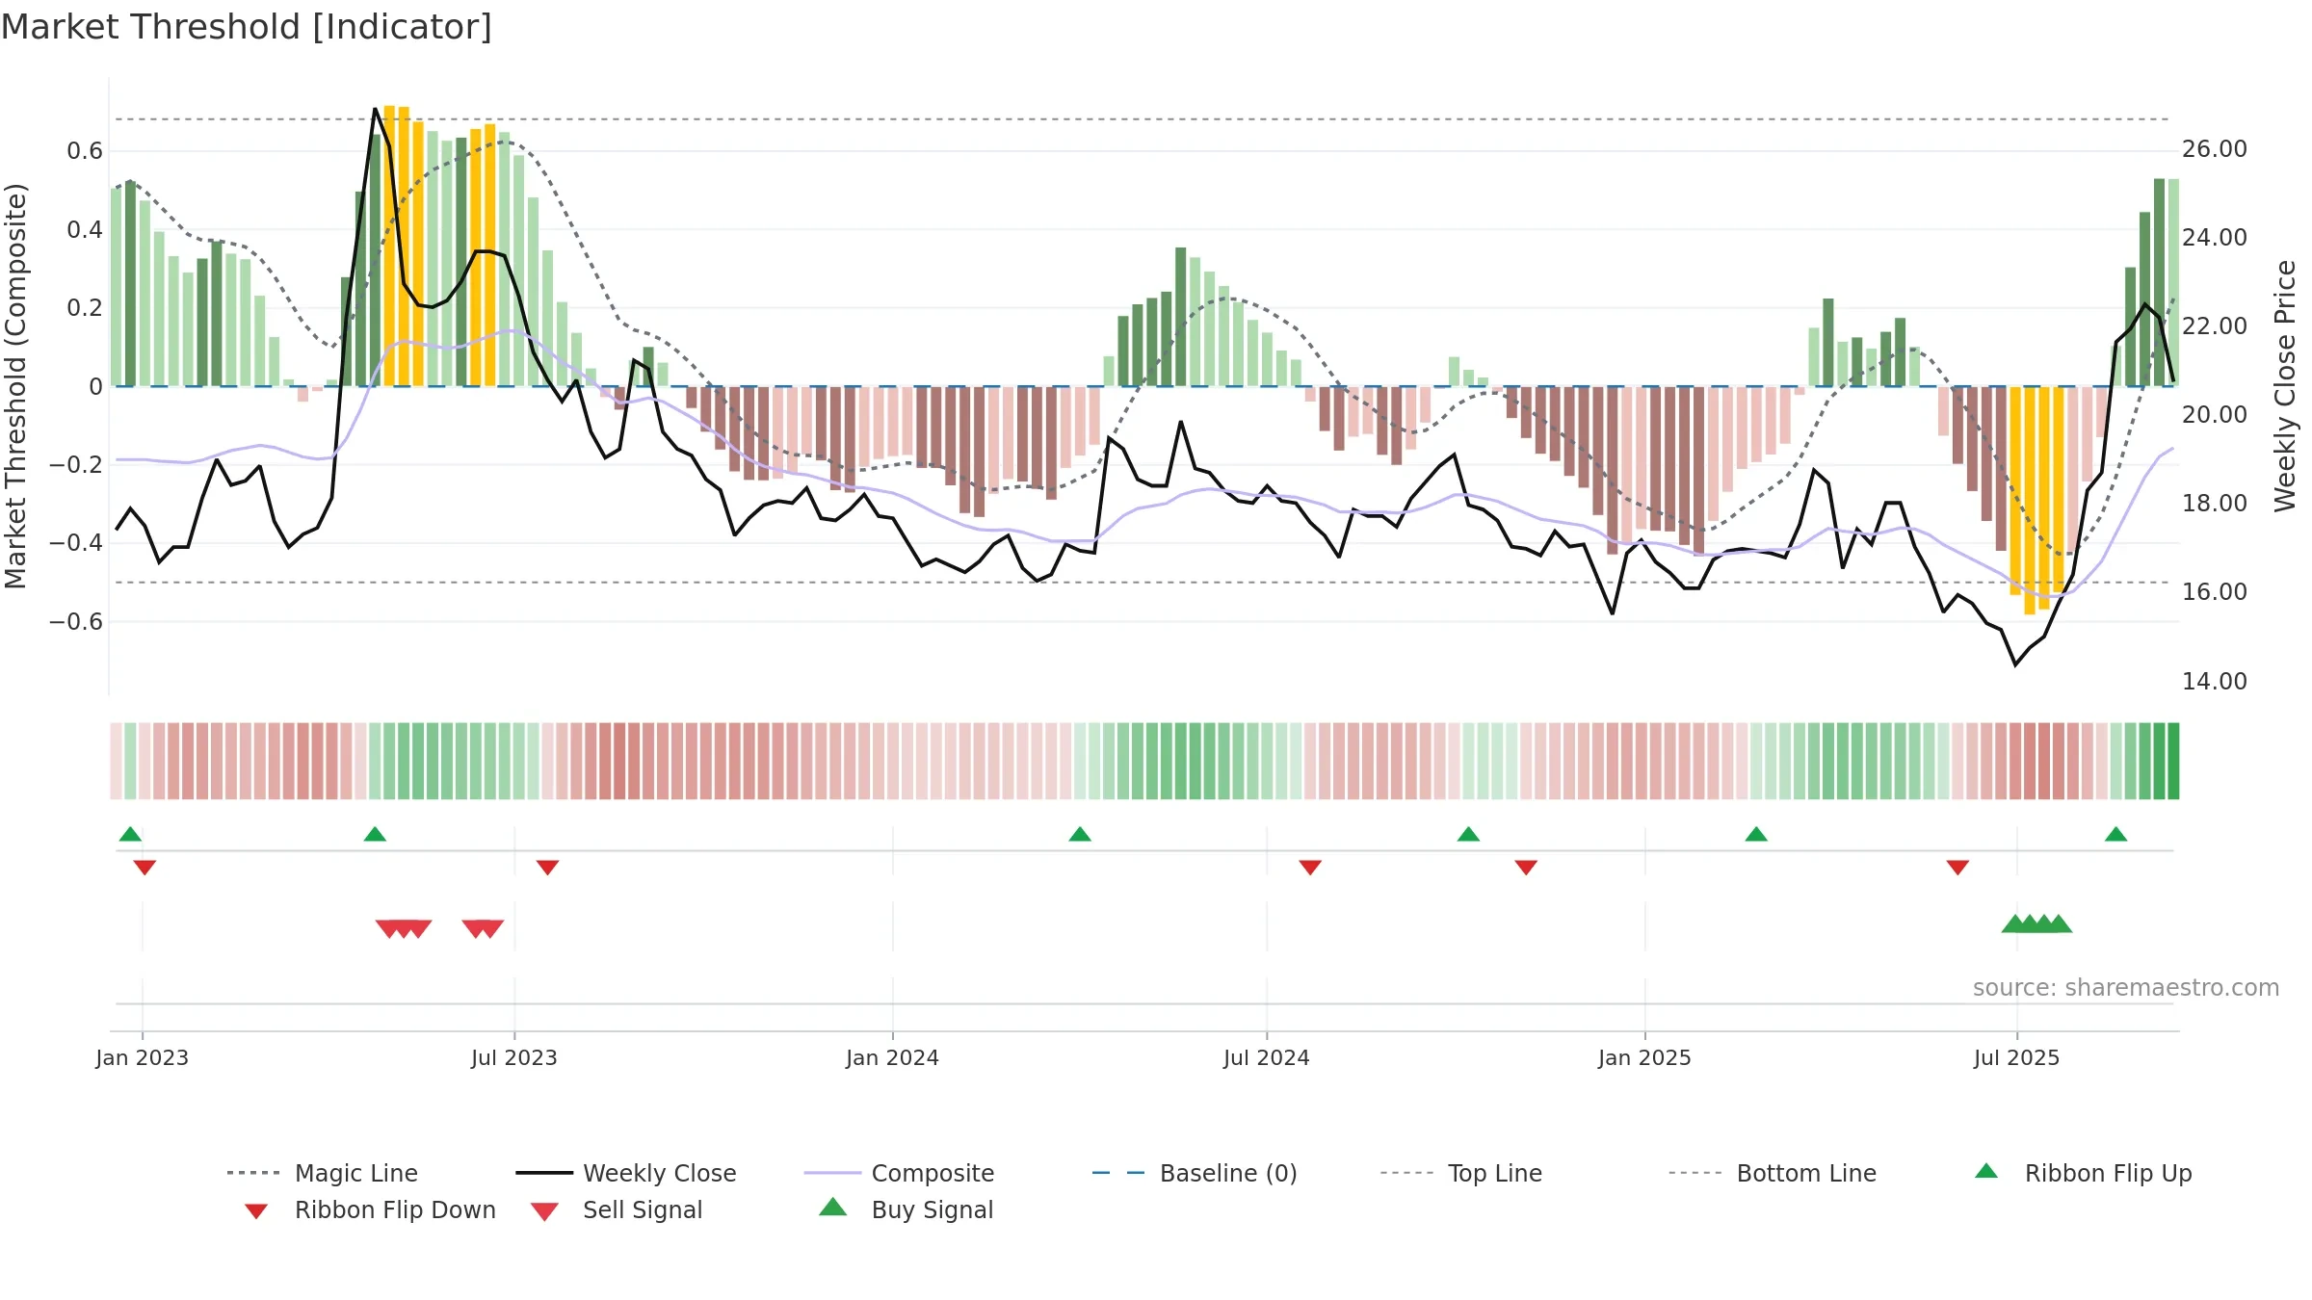Click the last dark green ribbon cell at right end
The height and width of the screenshot is (1300, 2312).
(x=2173, y=761)
